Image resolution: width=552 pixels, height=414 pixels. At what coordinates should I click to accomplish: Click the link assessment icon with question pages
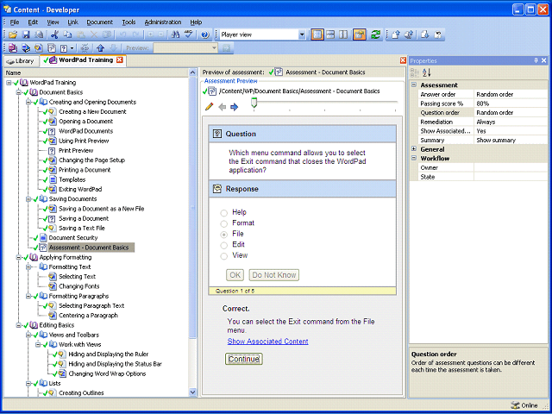(x=52, y=47)
